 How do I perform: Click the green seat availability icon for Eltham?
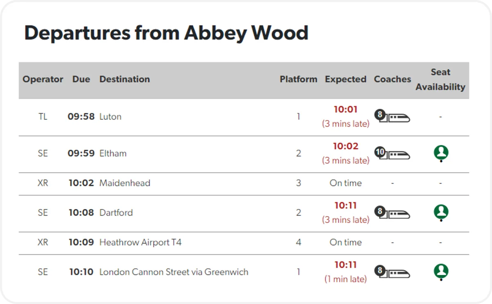pos(441,154)
